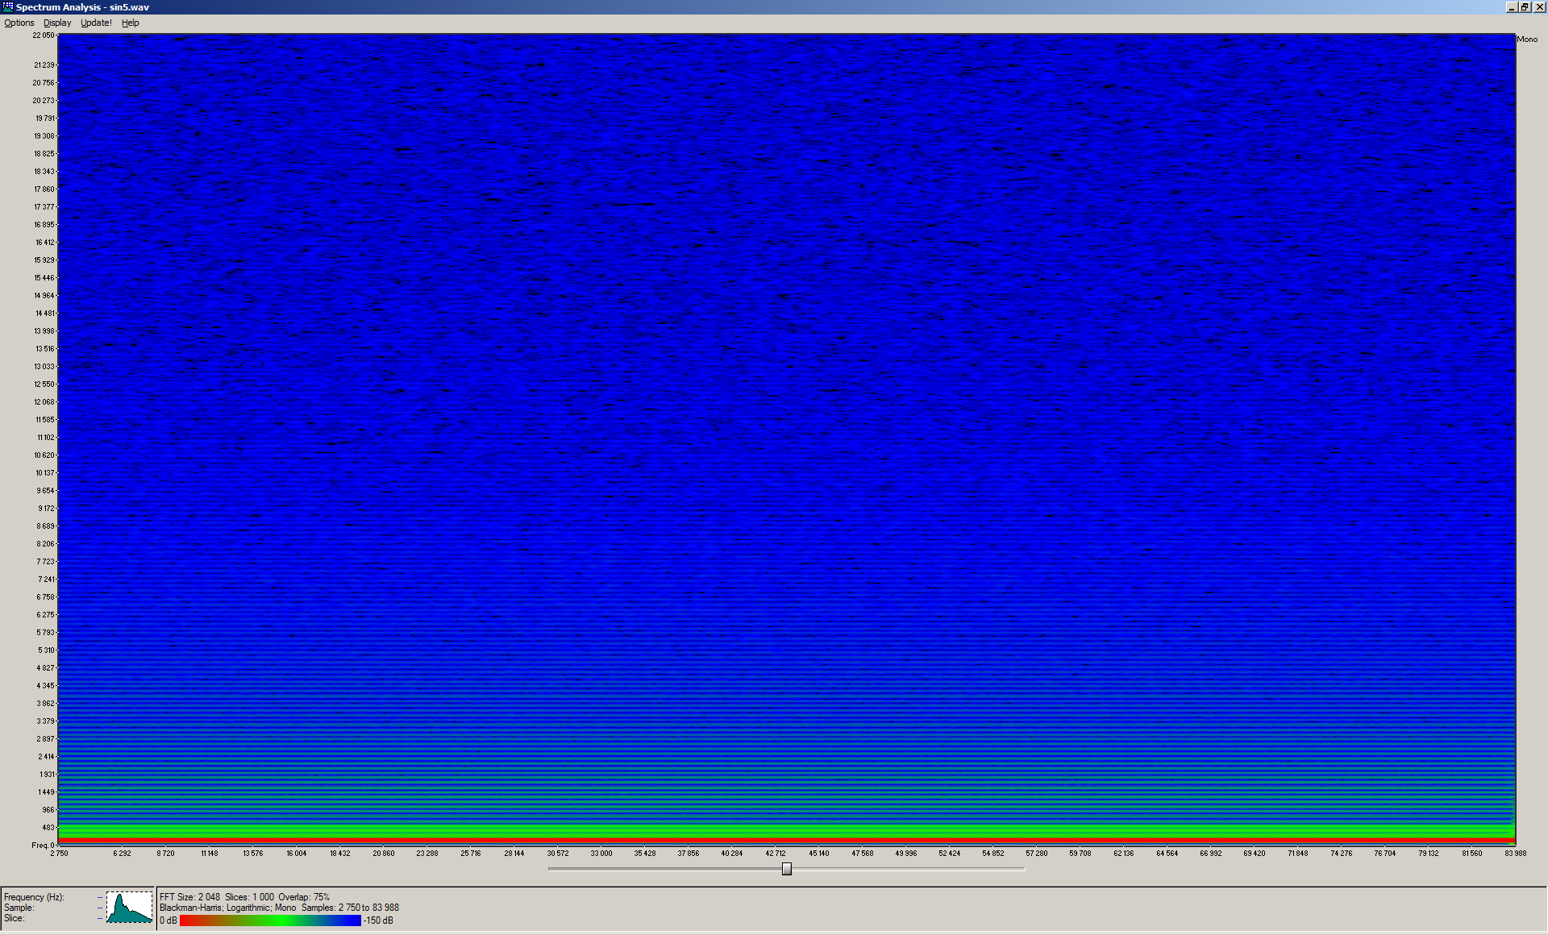Image resolution: width=1548 pixels, height=935 pixels.
Task: Open the Display menu
Action: 57,23
